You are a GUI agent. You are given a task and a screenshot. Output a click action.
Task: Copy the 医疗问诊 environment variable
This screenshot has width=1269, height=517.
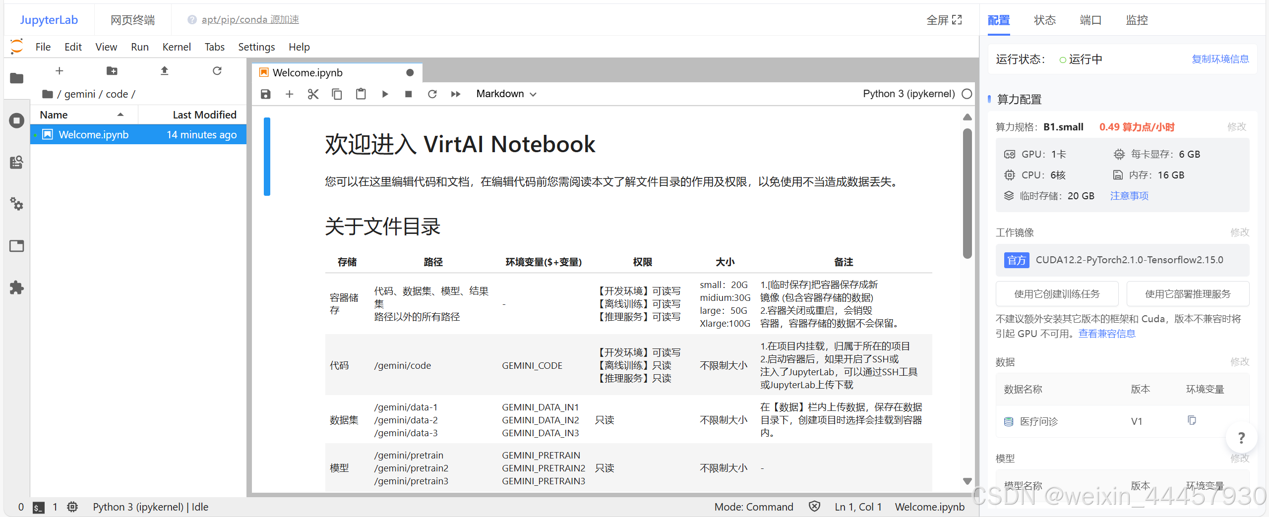1192,420
